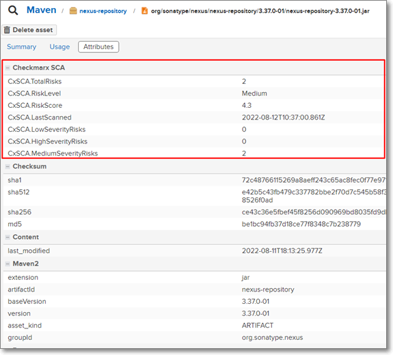Select the Attributes tab
This screenshot has height=355, width=393.
tap(98, 47)
